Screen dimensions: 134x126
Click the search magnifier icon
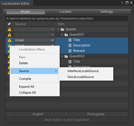point(8,18)
